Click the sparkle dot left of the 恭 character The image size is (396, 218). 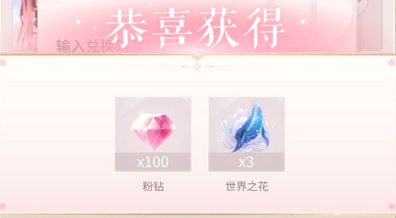(78, 22)
